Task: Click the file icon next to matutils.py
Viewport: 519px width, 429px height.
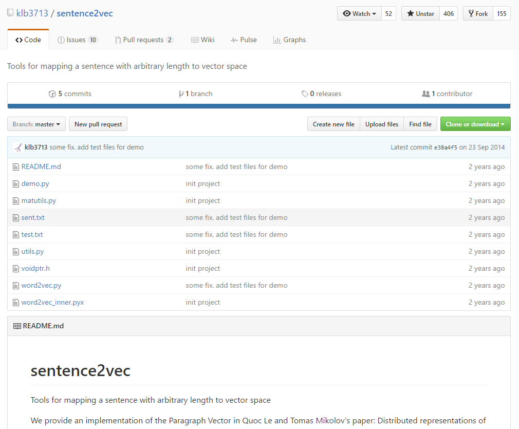Action: [16, 200]
